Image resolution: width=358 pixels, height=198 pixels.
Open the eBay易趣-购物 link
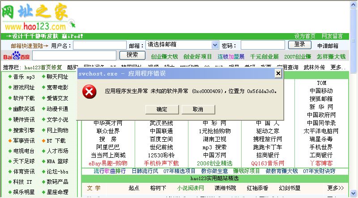(108, 163)
